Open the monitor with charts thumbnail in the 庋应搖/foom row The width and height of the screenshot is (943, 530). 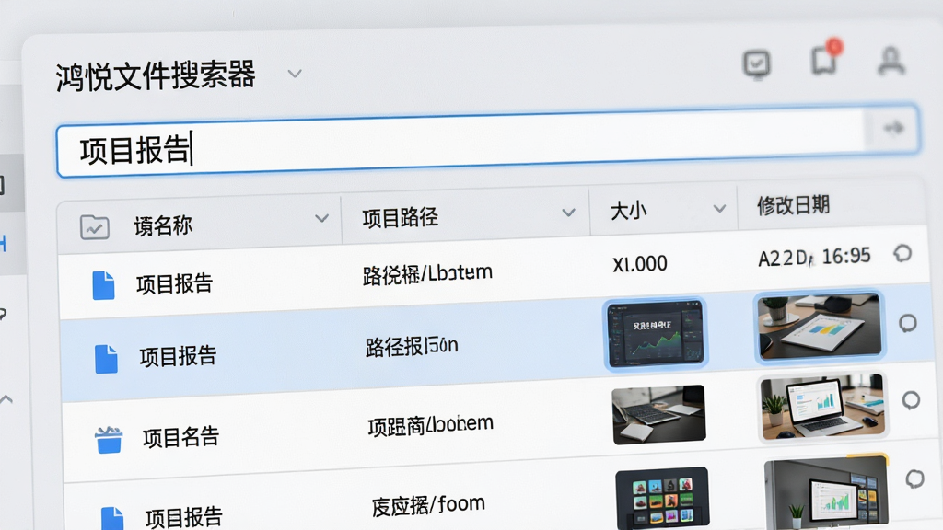click(x=827, y=491)
